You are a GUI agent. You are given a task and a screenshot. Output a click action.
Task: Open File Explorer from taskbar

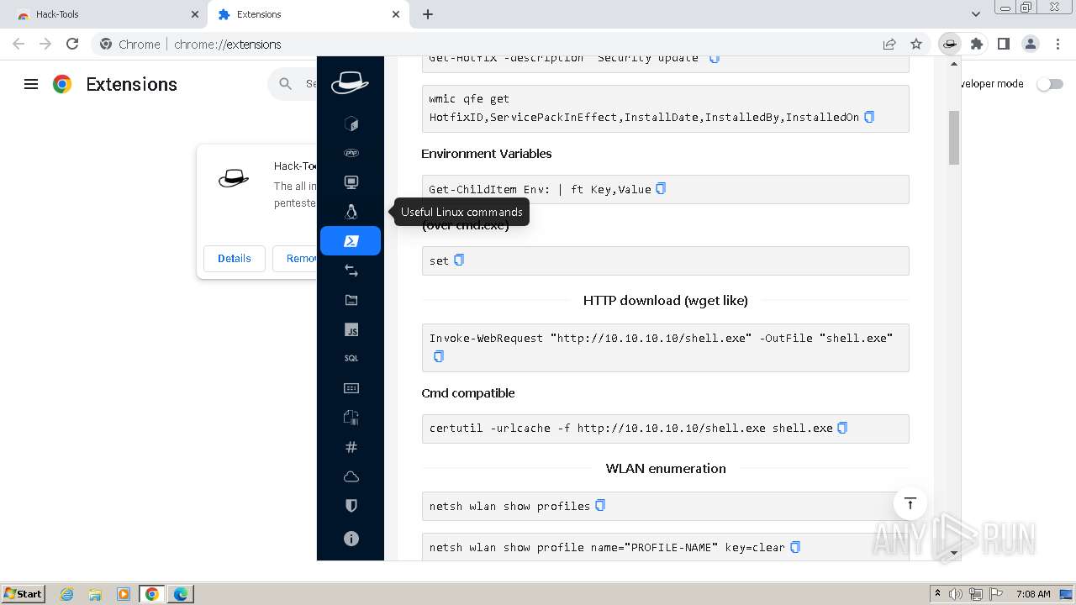[x=95, y=594]
